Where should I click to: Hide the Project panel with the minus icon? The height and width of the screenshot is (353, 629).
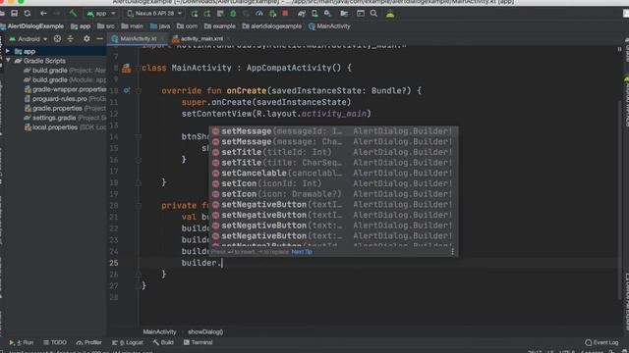coord(99,39)
